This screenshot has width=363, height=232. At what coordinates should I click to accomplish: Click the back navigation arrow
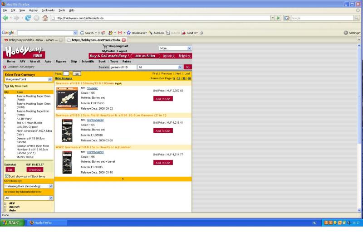point(5,18)
